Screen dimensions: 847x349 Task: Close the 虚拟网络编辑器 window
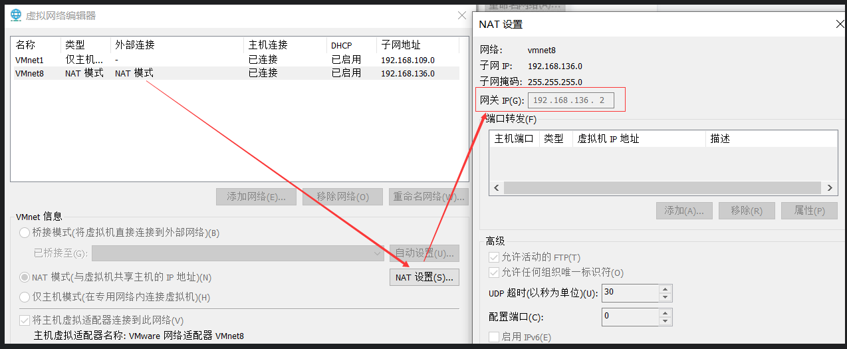[x=462, y=15]
